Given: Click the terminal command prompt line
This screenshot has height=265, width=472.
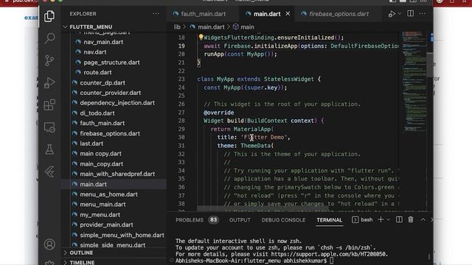Looking at the screenshot, I should [254, 261].
